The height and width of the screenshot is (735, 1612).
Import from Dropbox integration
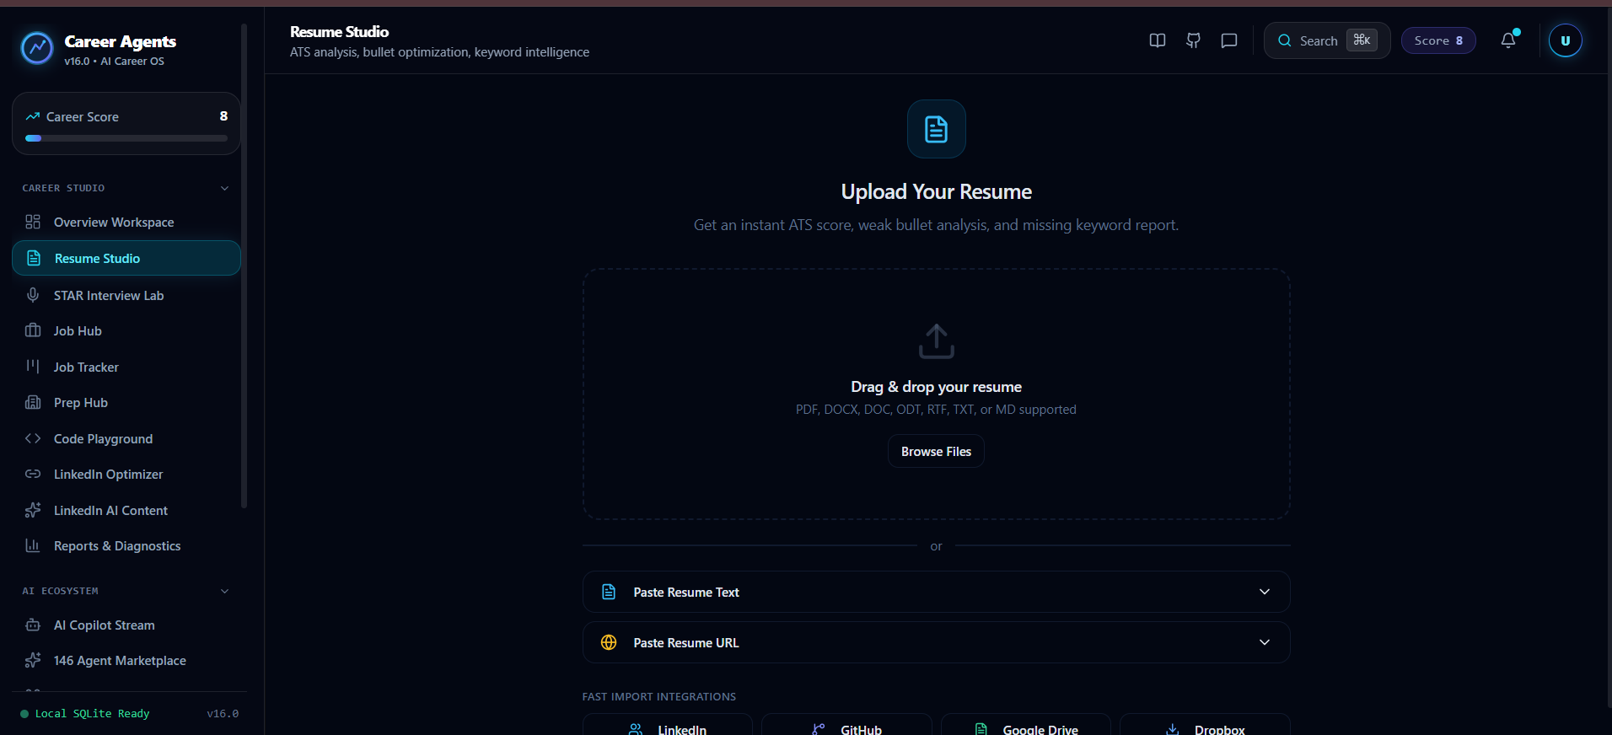pos(1205,725)
